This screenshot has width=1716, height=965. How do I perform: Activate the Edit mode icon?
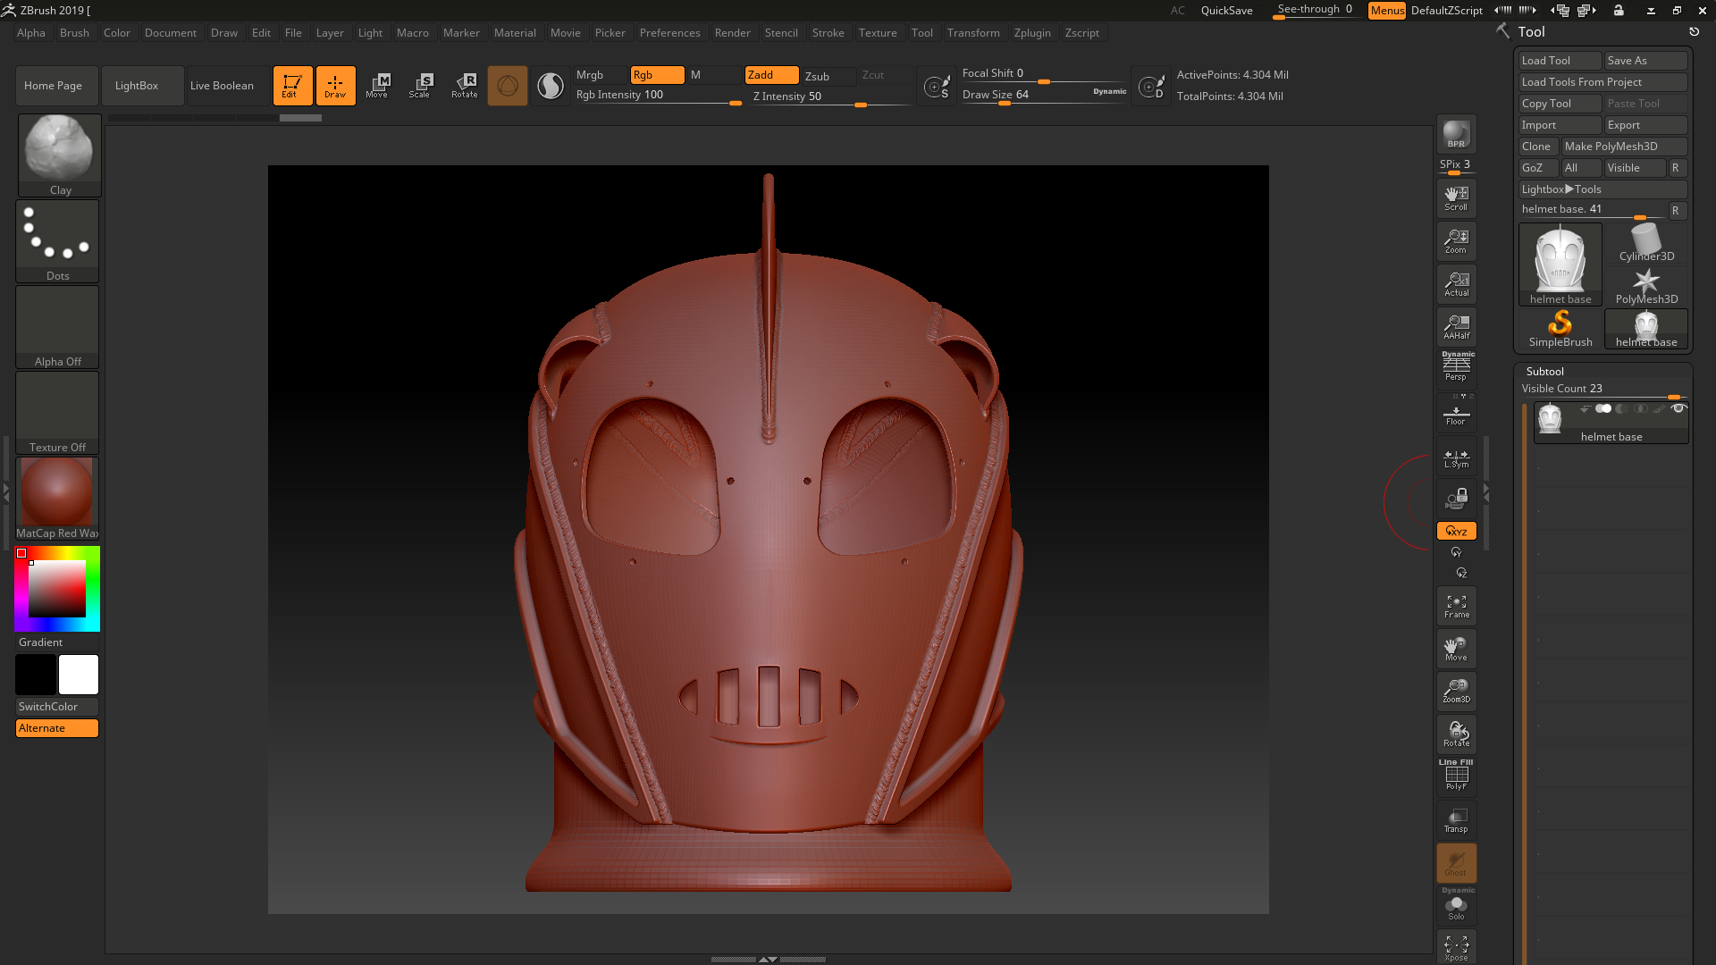tap(292, 86)
